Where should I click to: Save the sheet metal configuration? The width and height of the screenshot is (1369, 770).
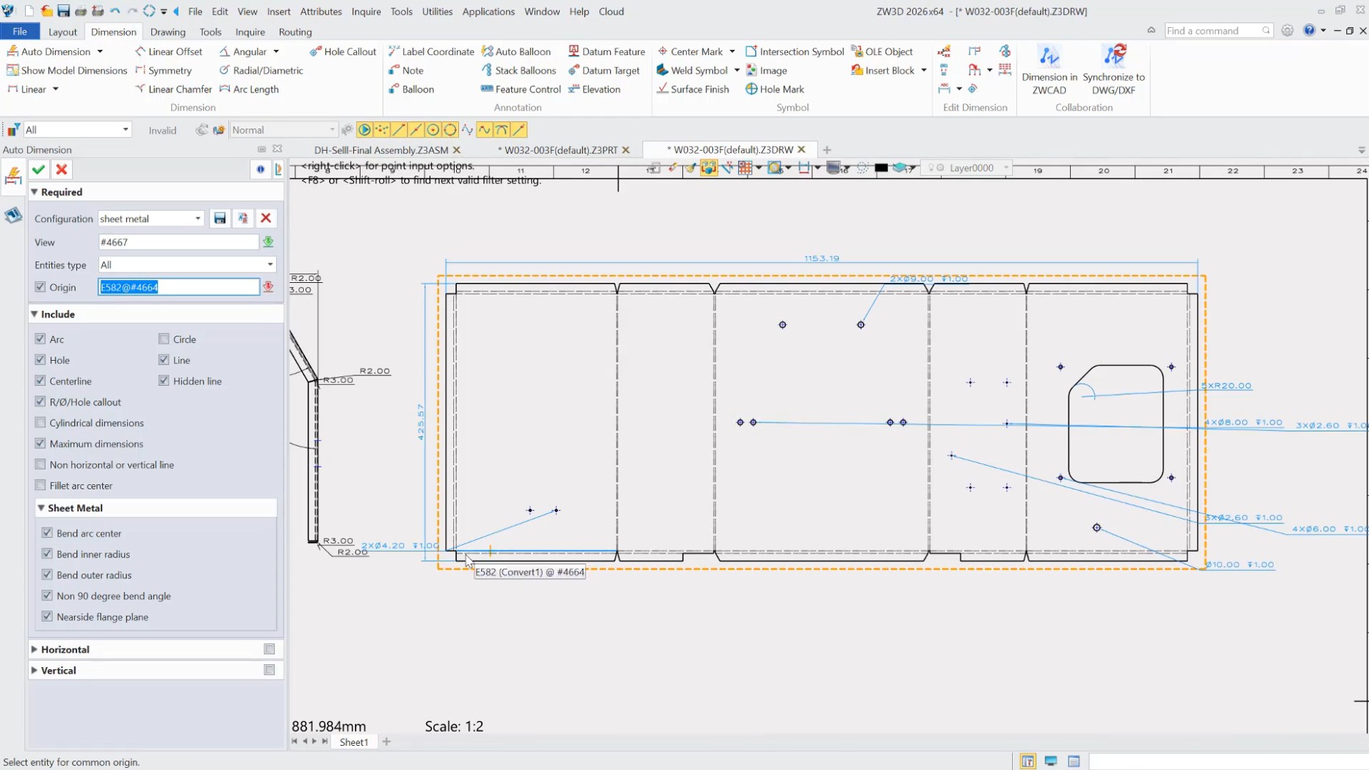coord(220,218)
